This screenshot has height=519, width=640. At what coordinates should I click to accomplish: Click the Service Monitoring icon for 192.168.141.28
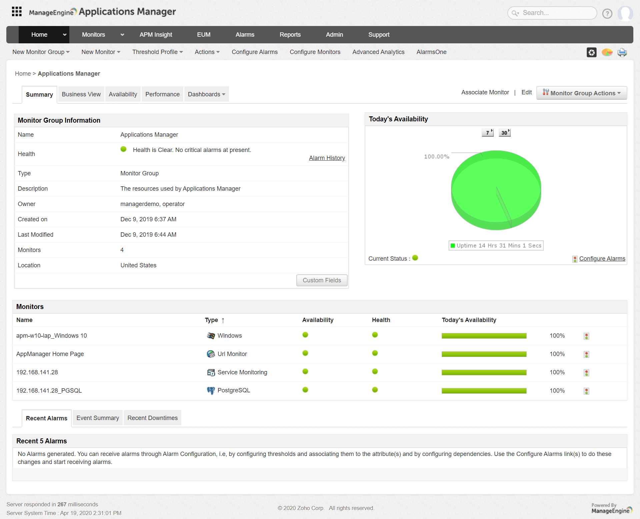click(x=211, y=372)
